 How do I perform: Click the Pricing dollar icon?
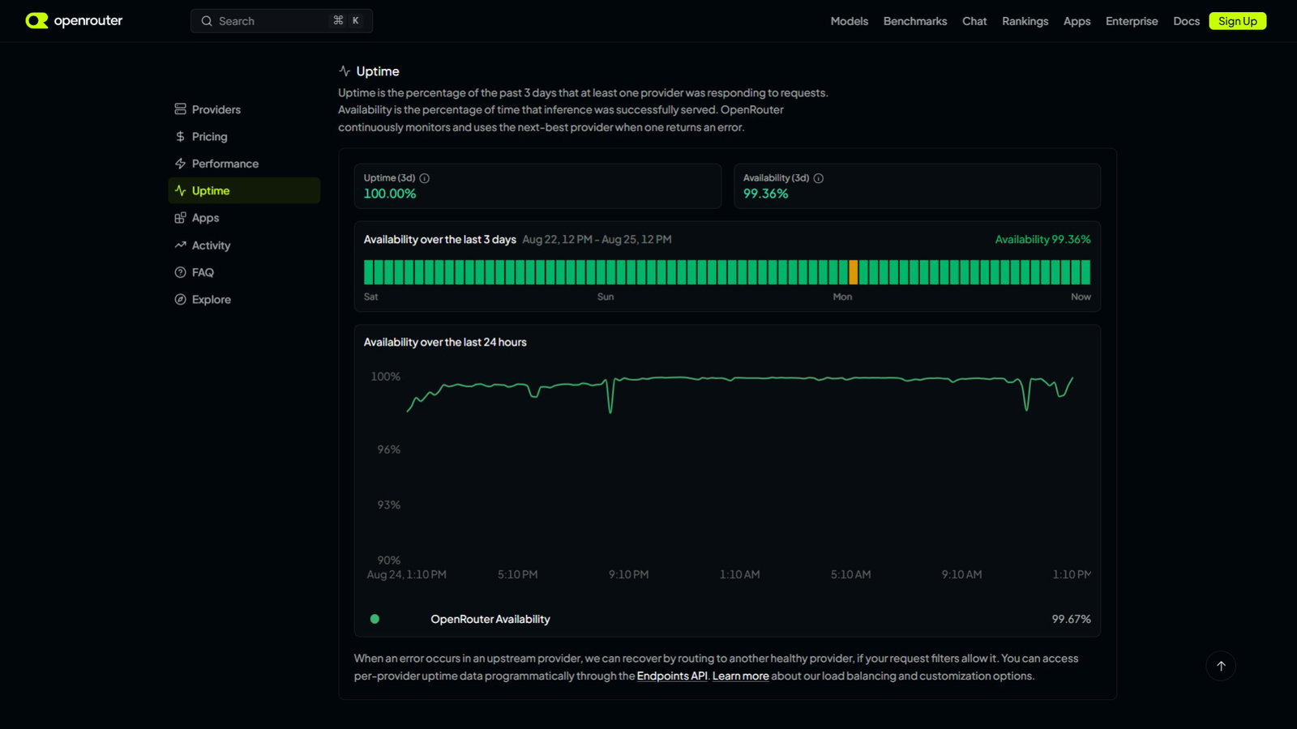coord(180,137)
